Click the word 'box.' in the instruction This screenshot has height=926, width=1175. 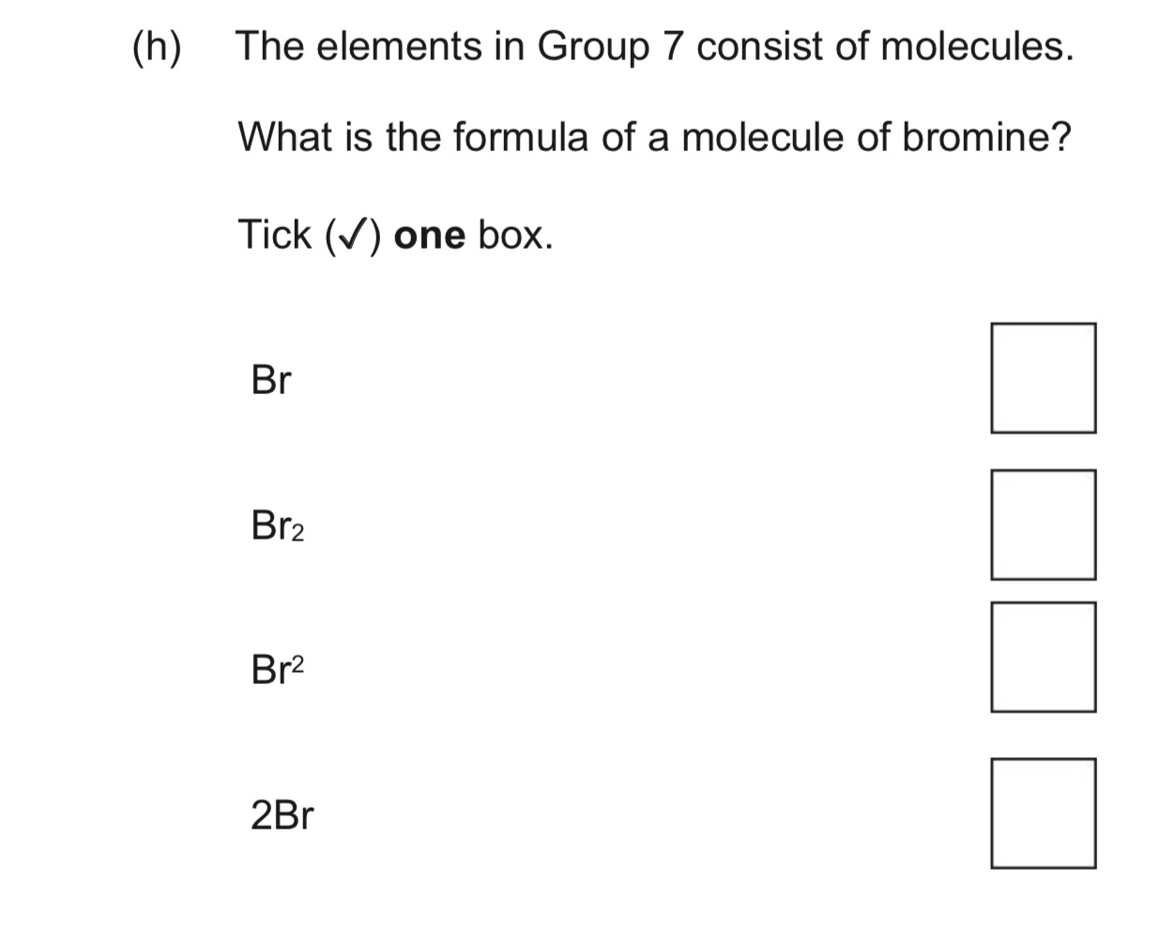515,235
